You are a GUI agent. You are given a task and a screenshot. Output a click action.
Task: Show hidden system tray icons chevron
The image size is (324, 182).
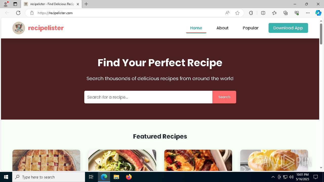(x=273, y=177)
